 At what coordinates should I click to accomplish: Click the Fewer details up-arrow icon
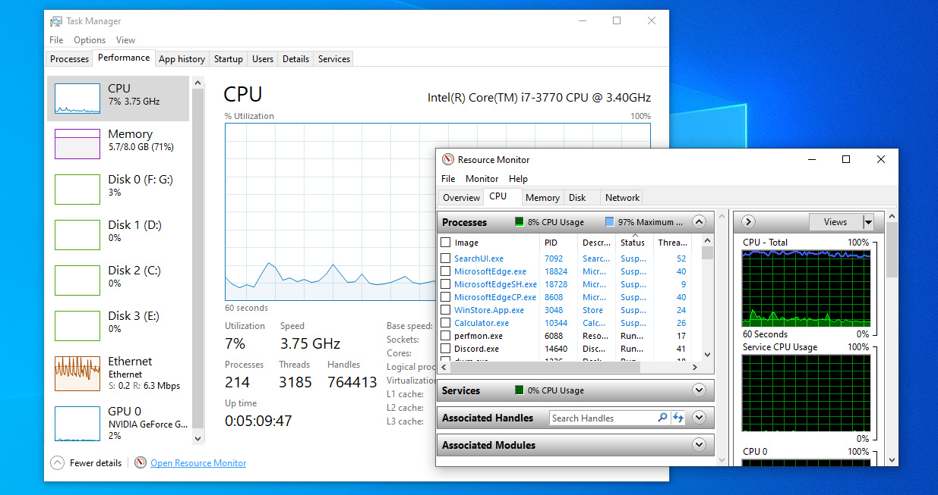pyautogui.click(x=57, y=463)
